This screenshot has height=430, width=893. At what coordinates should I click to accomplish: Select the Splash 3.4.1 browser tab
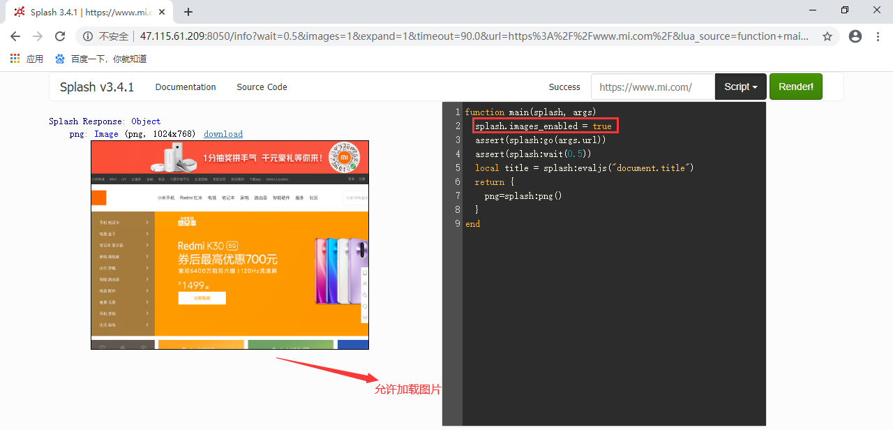[89, 12]
